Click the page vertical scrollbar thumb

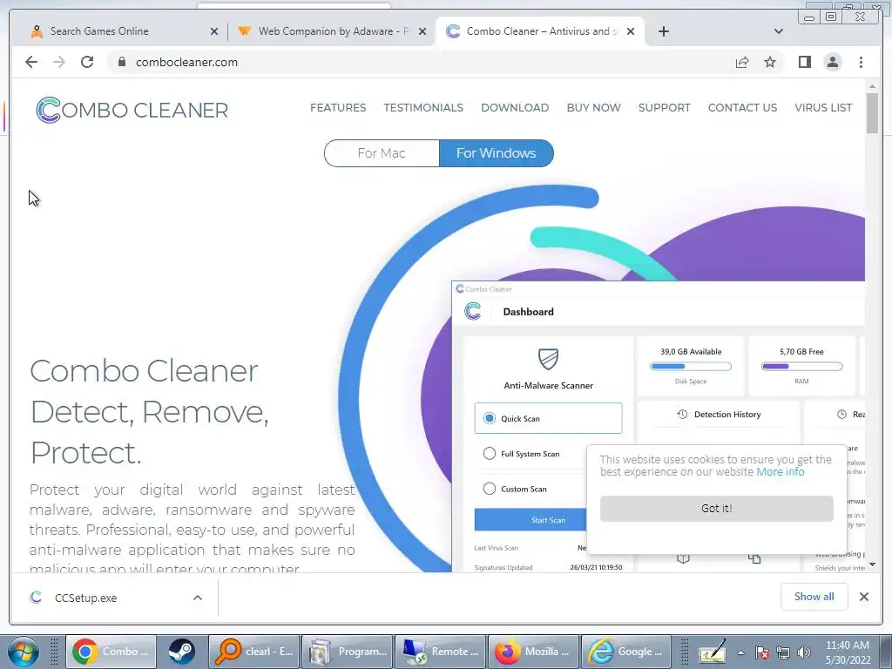[872, 112]
